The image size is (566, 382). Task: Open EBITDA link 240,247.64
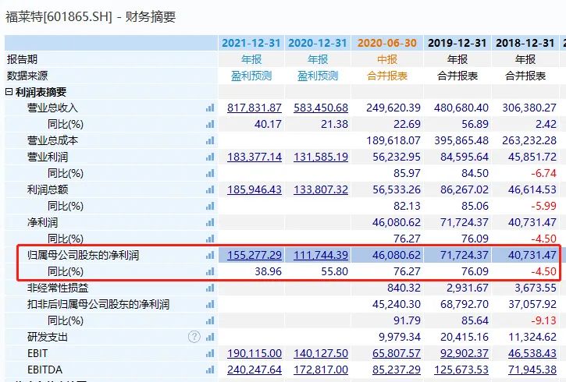coord(255,370)
